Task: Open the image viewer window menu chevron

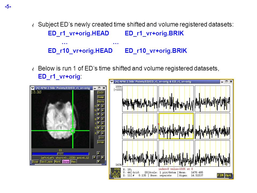Action: [32, 88]
